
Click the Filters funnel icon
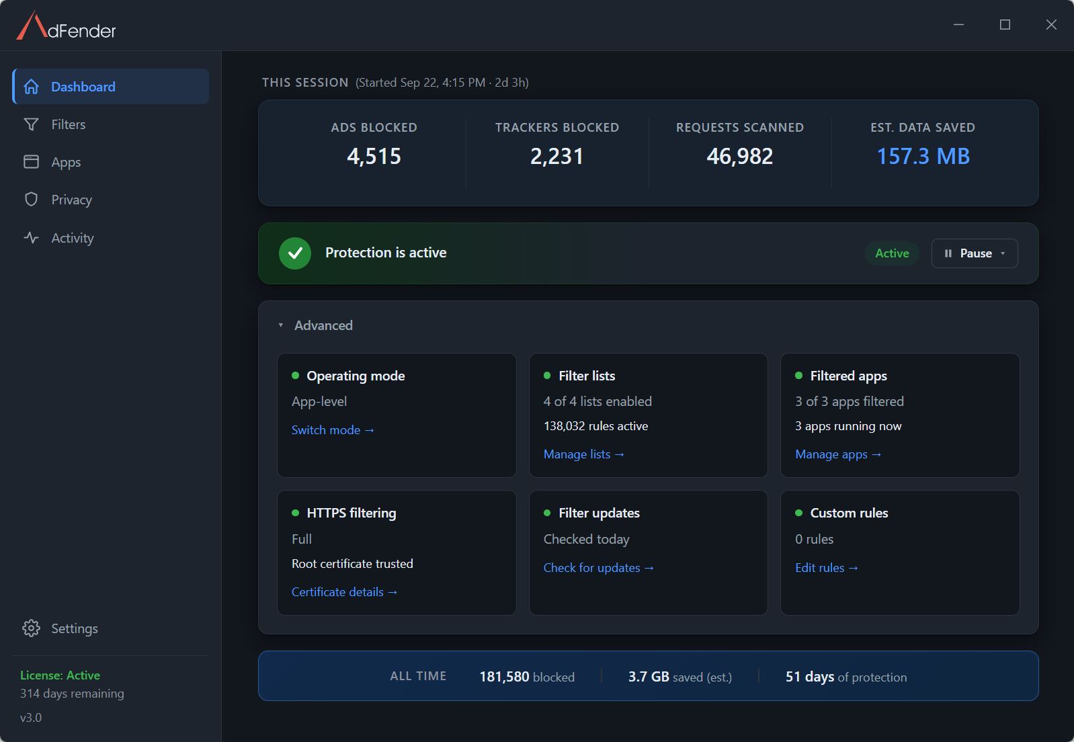[x=31, y=124]
